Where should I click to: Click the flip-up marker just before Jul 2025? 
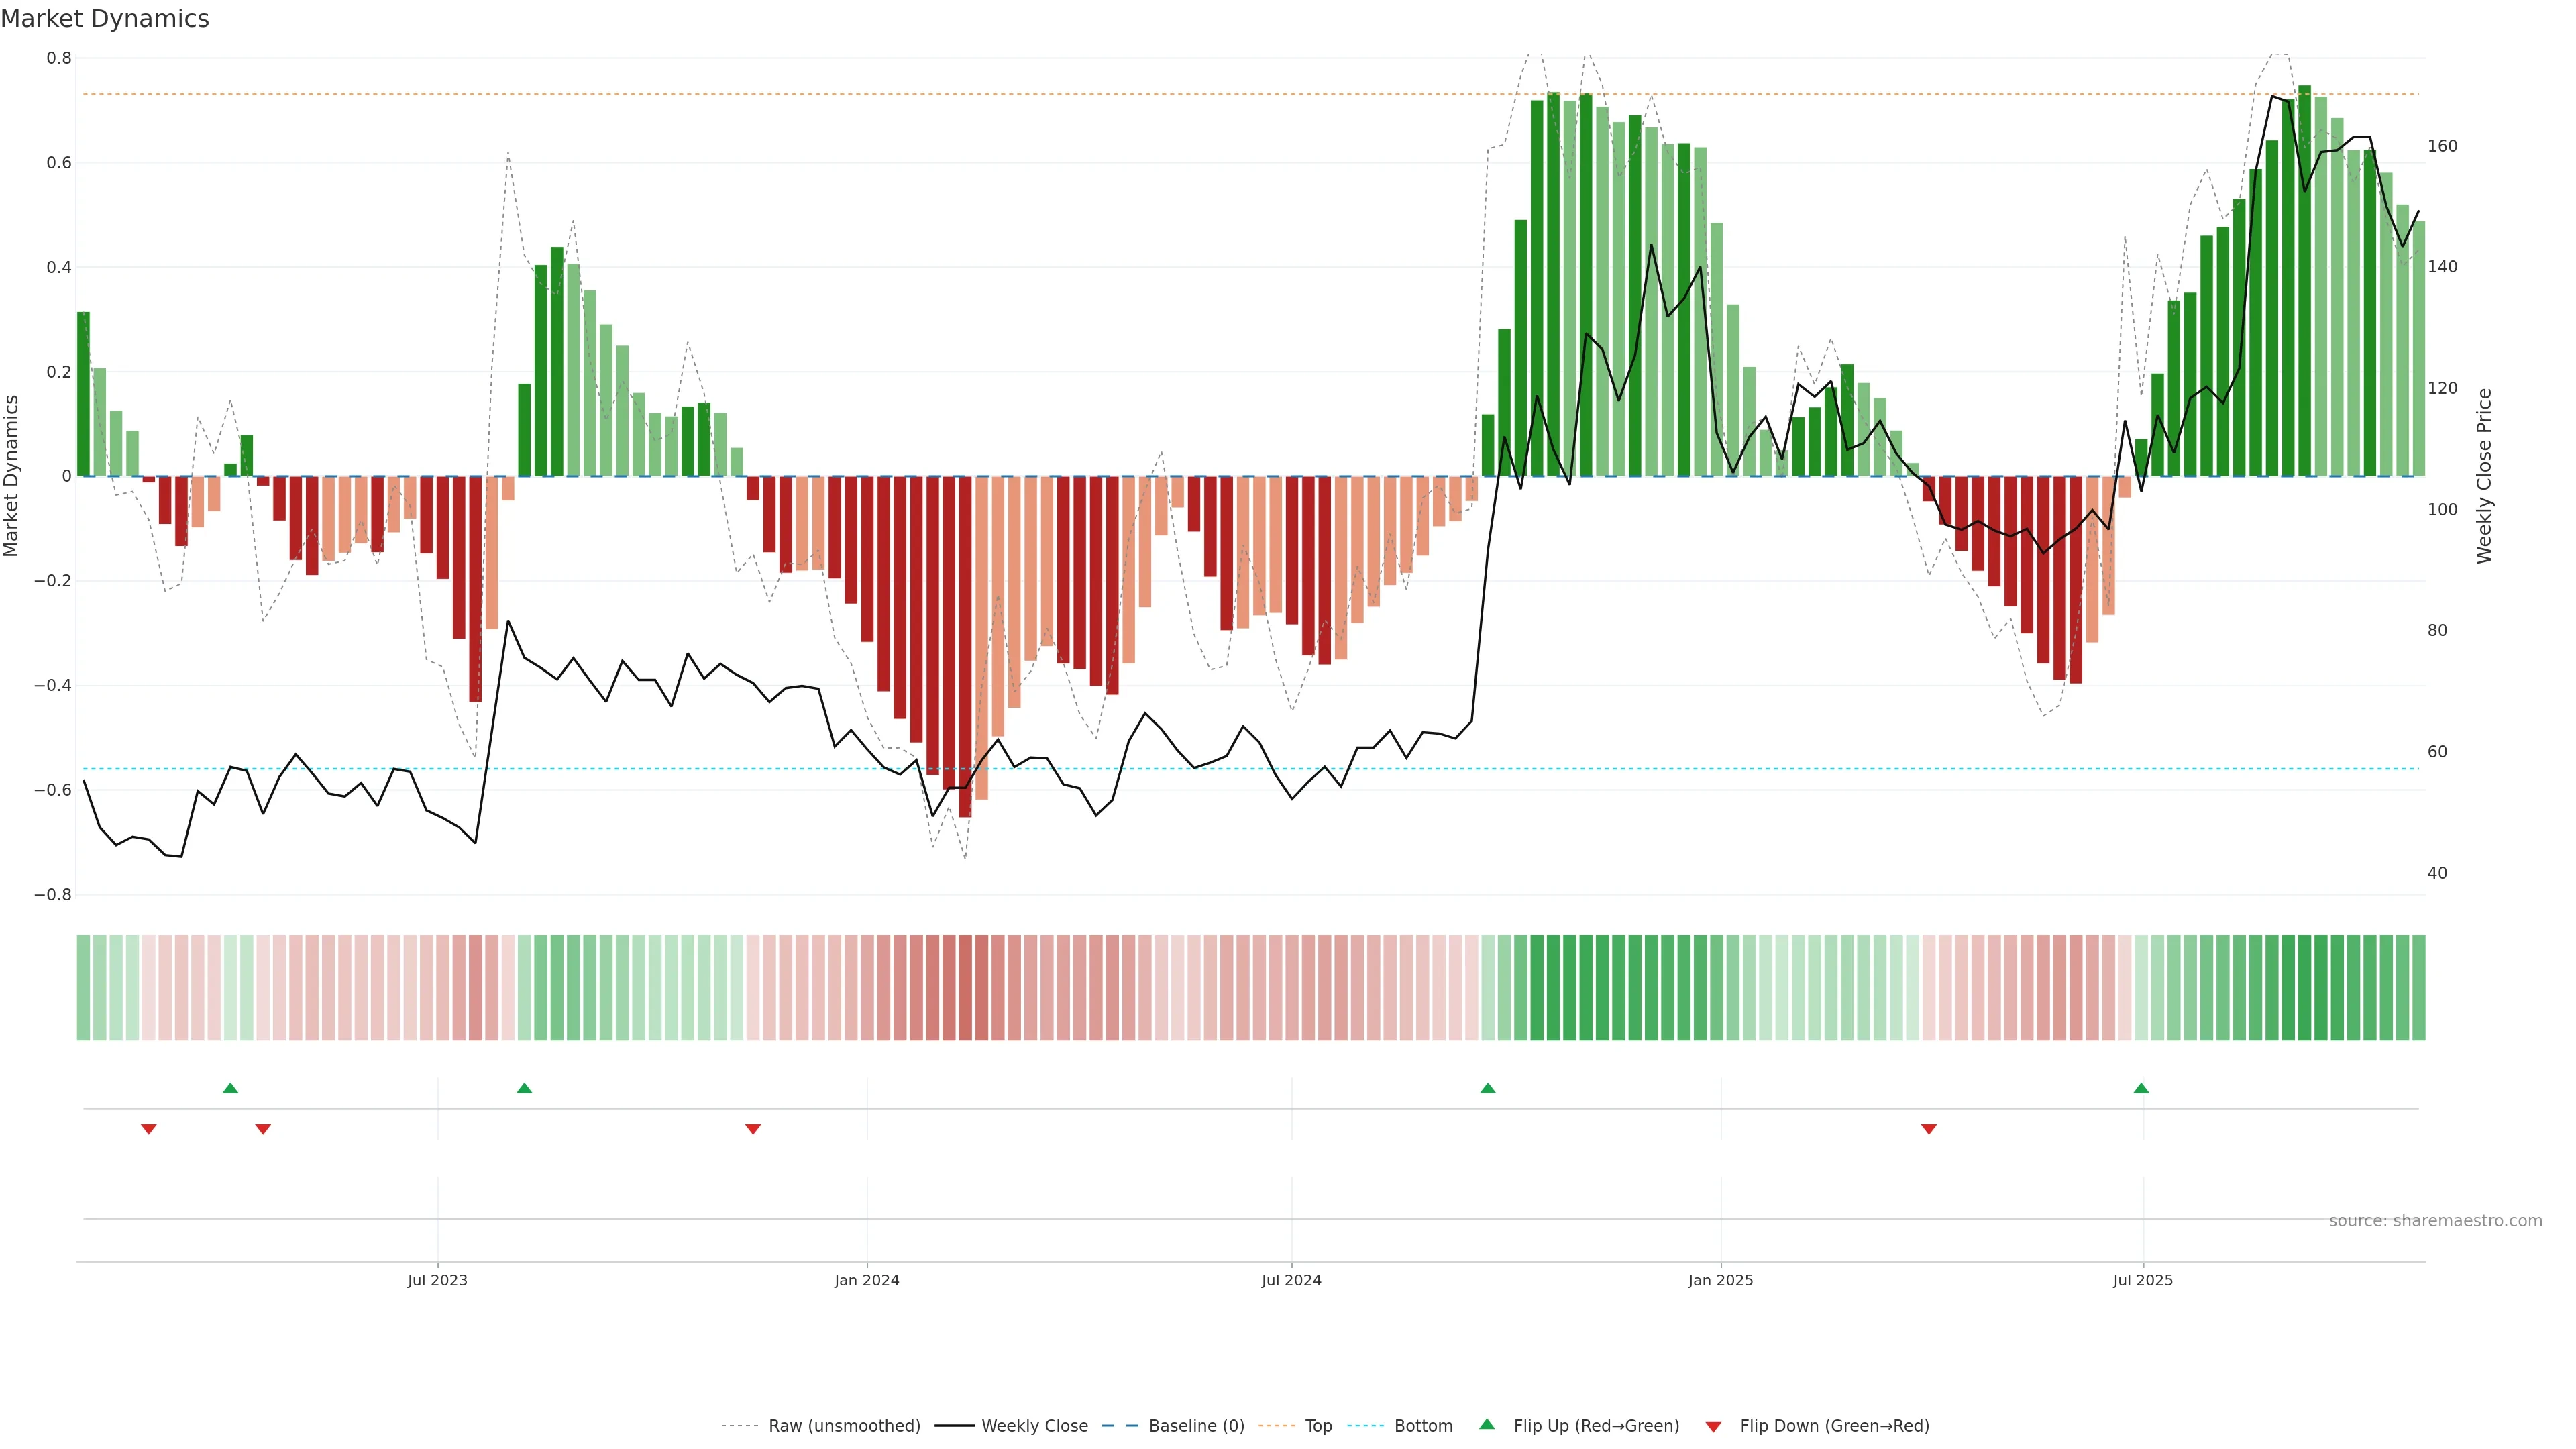[2141, 1088]
